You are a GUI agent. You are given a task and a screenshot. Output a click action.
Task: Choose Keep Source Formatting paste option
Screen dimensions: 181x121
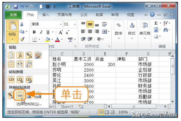pos(38,55)
